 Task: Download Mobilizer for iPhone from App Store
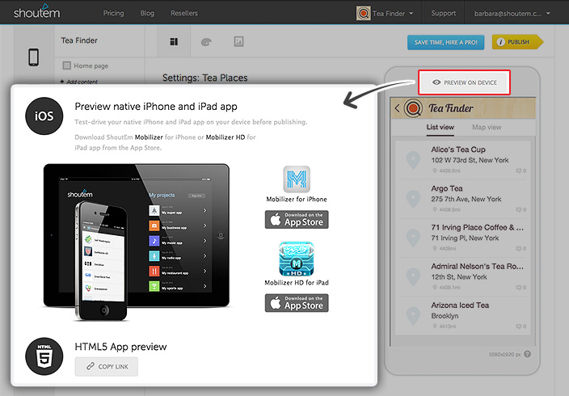coord(297,220)
